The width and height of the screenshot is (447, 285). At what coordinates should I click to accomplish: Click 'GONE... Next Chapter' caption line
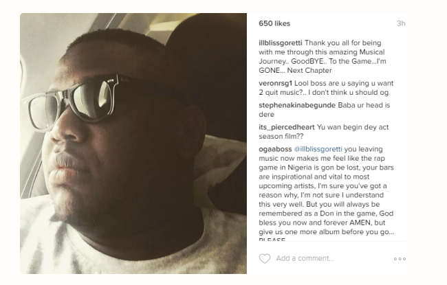[295, 71]
